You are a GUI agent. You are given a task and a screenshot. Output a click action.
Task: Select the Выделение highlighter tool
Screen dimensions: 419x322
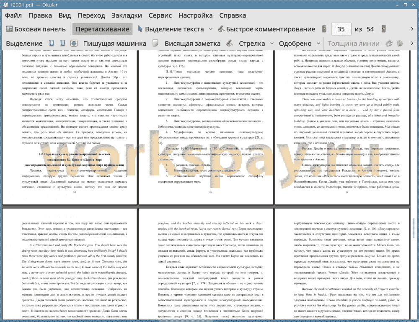[24, 44]
